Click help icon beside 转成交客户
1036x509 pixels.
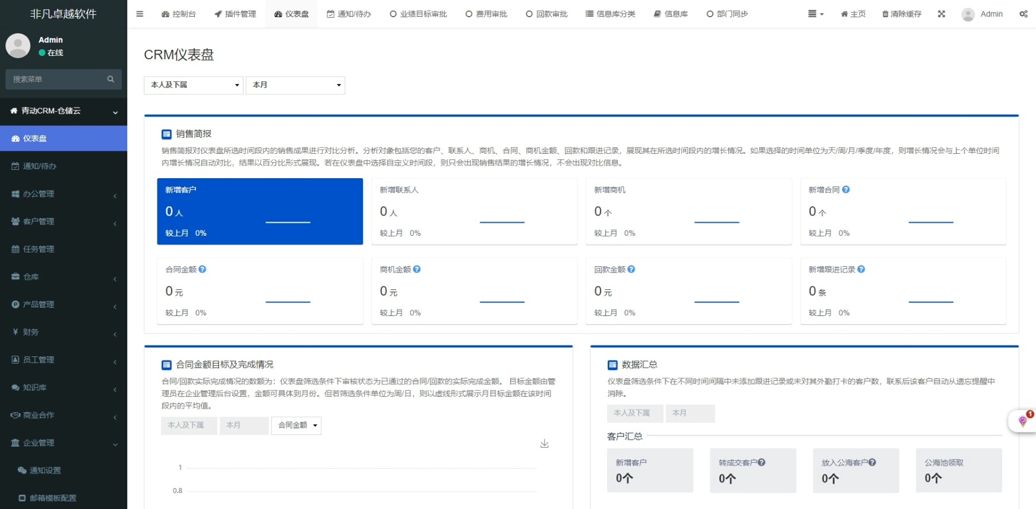(762, 462)
